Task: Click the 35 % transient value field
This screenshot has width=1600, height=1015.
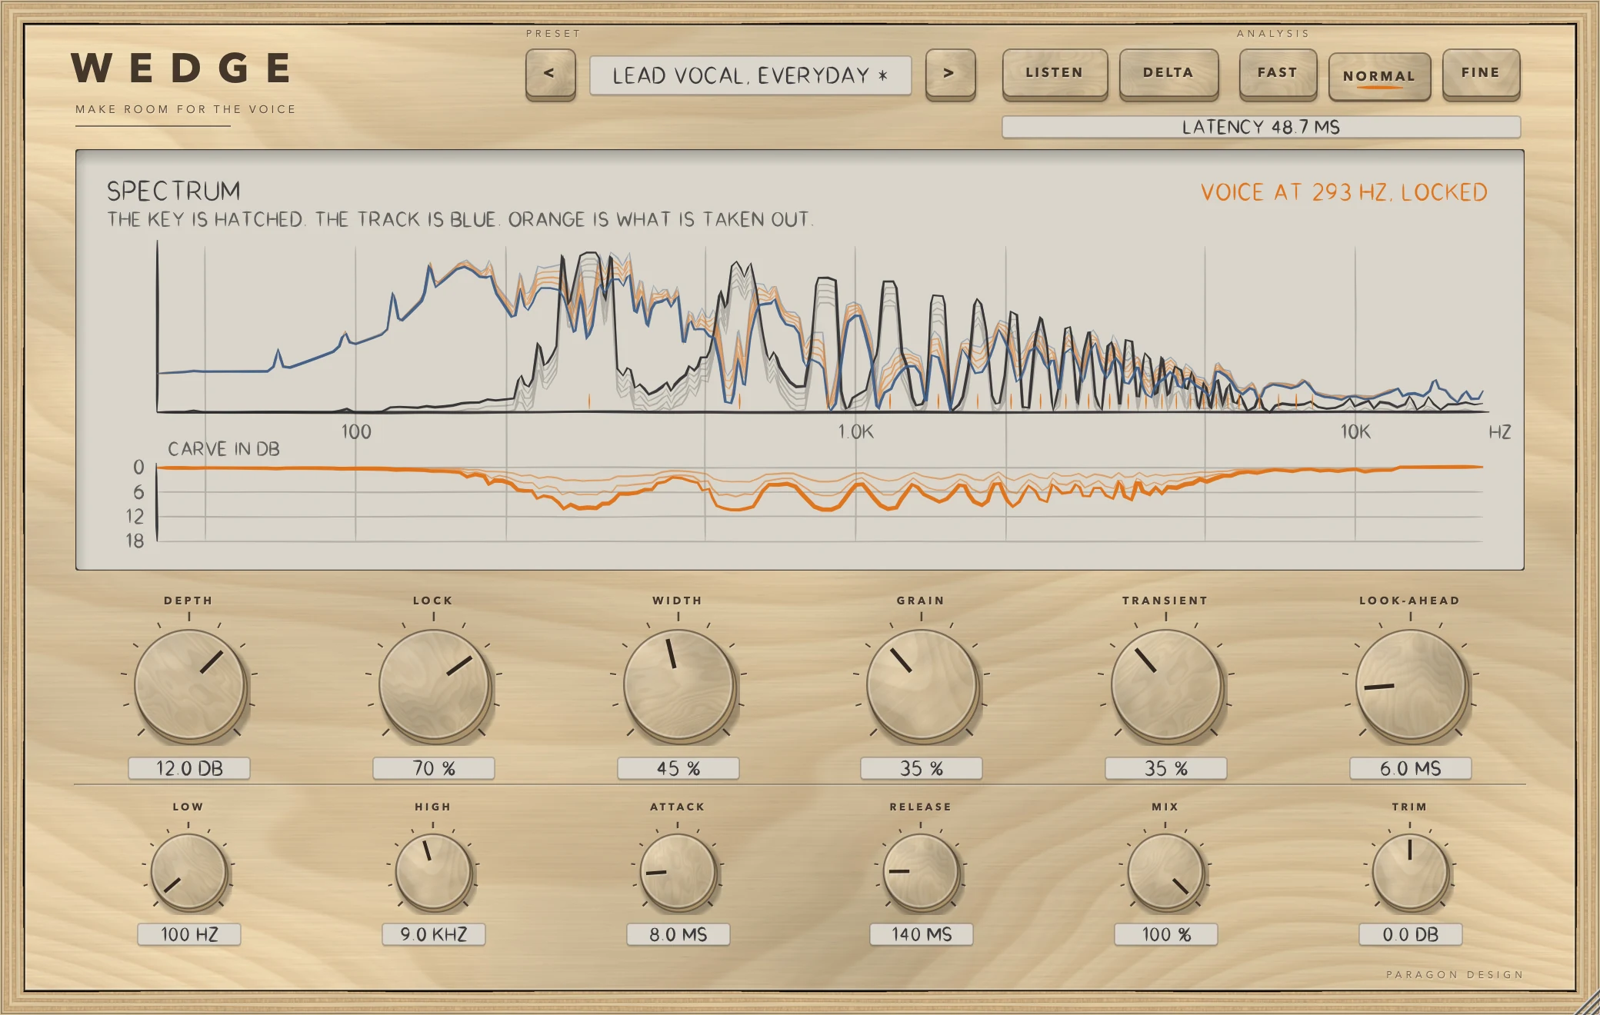Action: click(x=1166, y=768)
